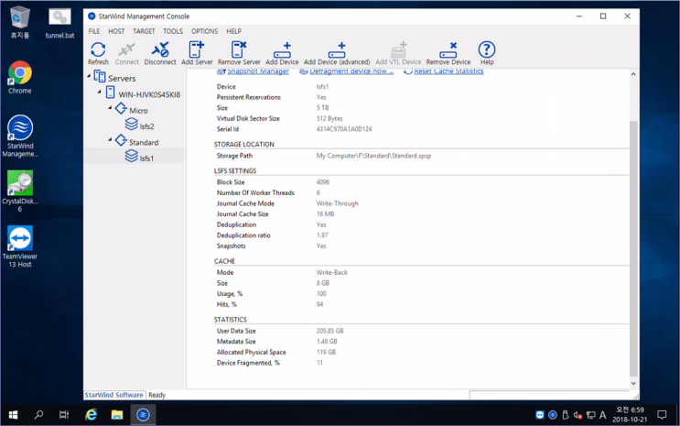Collapse the Micro target expander
This screenshot has width=680, height=426.
[110, 108]
